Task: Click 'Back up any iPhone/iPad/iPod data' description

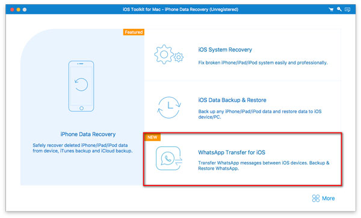Action: (x=260, y=114)
